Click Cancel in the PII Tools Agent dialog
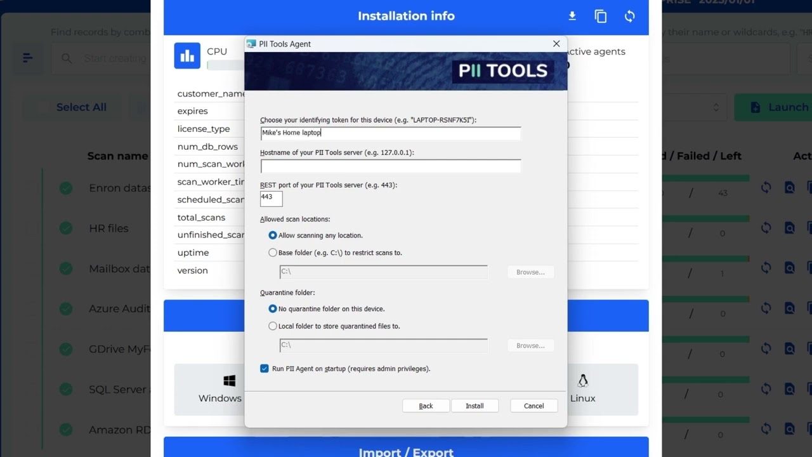812x457 pixels. pos(534,406)
